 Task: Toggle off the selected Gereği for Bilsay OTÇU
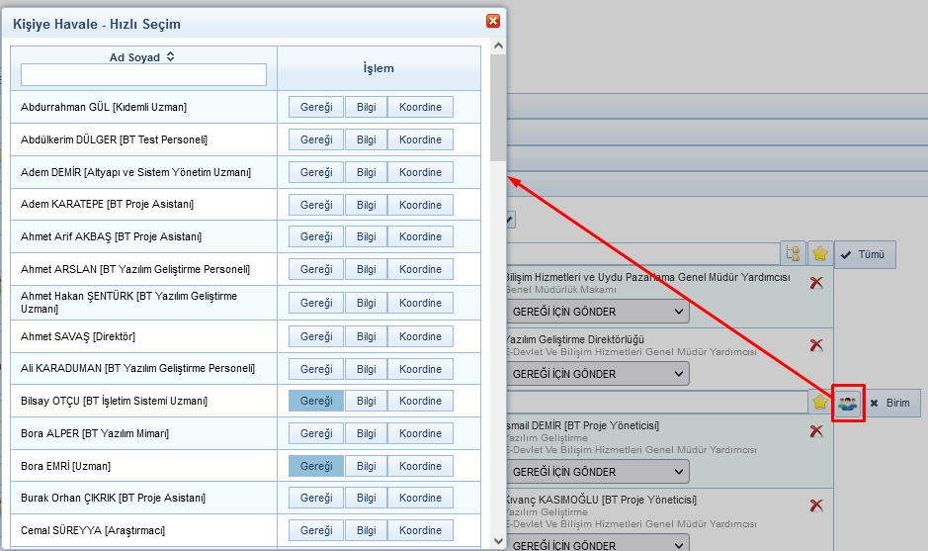[x=316, y=401]
